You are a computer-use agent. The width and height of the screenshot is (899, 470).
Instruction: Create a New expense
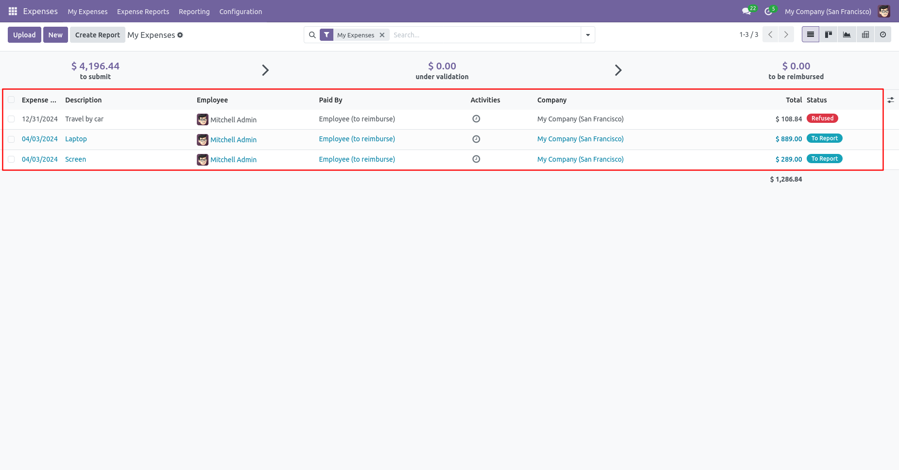click(55, 35)
